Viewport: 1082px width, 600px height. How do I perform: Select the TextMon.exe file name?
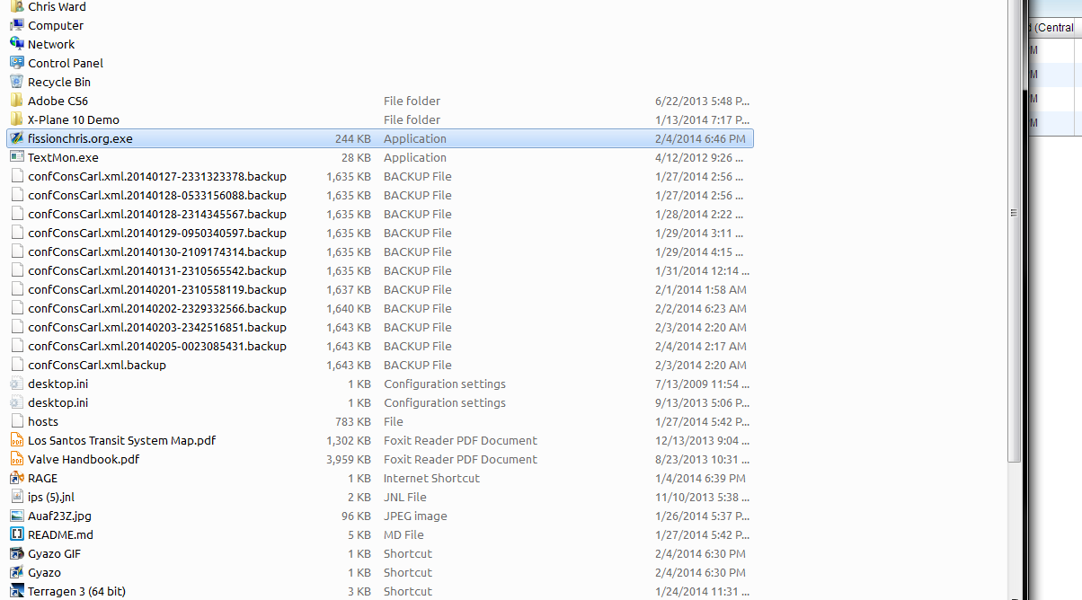(x=63, y=157)
